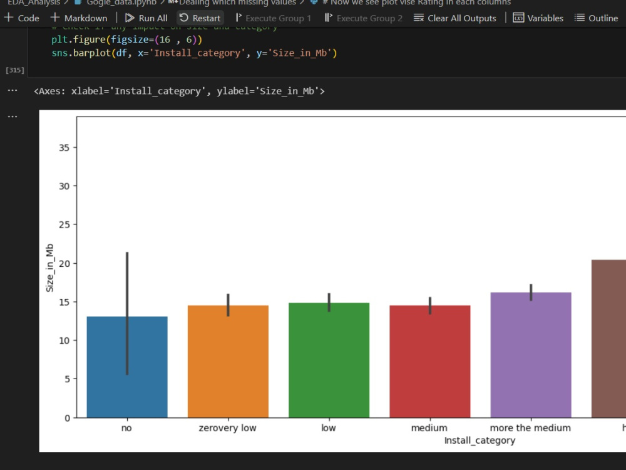Collapse the barplot output via its ellipsis

point(12,116)
